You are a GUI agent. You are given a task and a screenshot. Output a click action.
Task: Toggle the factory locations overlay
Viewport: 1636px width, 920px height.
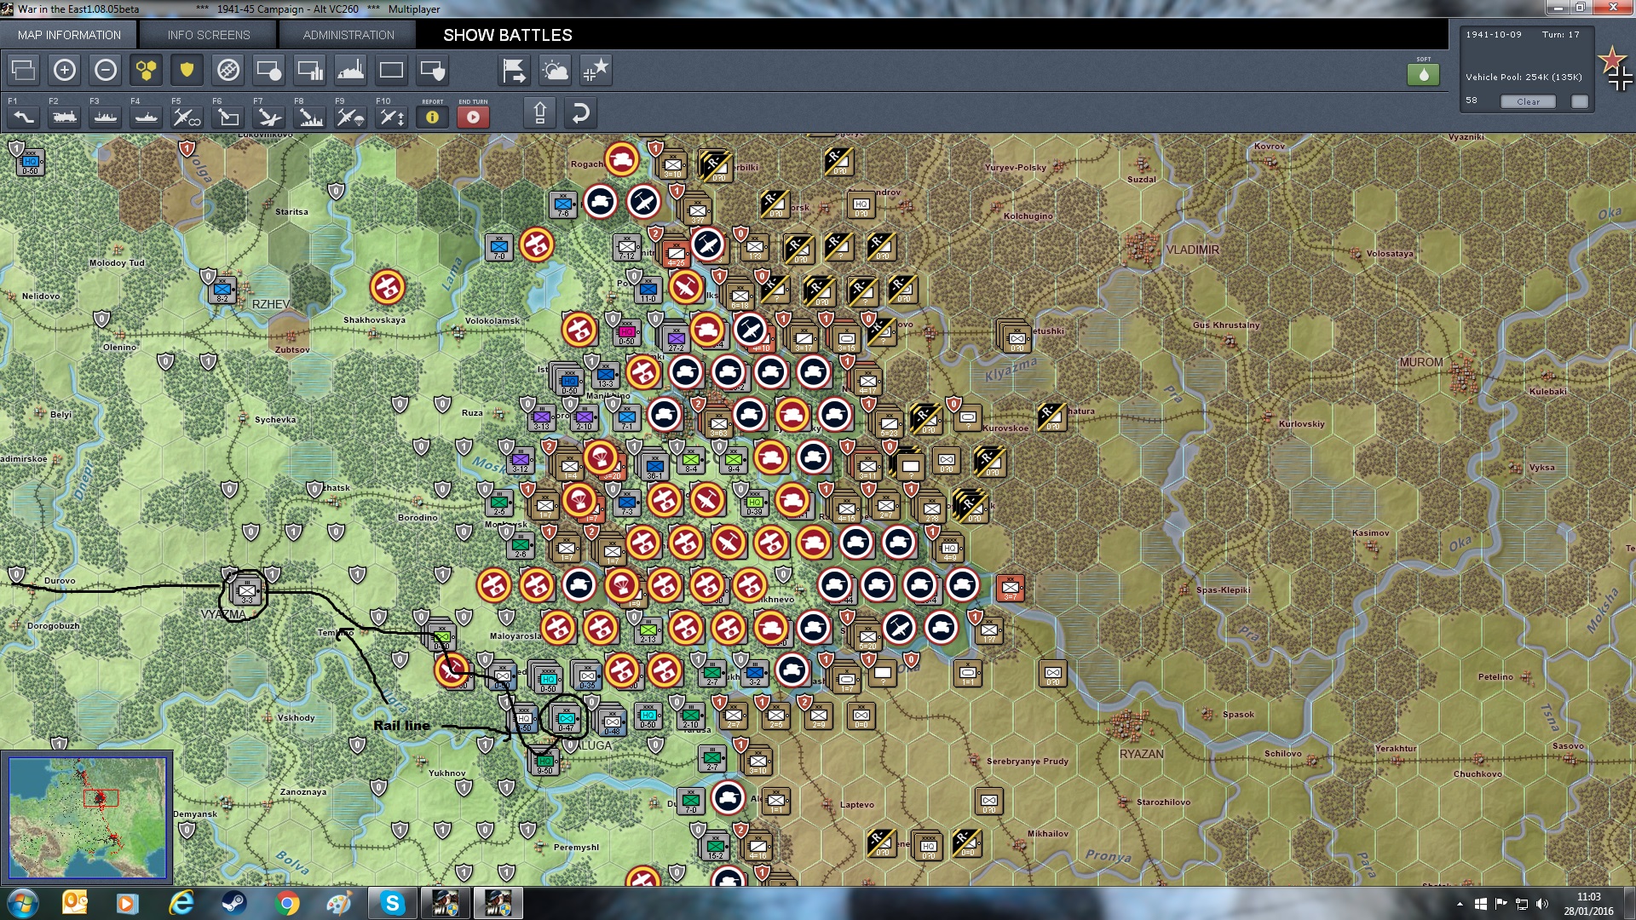point(350,70)
